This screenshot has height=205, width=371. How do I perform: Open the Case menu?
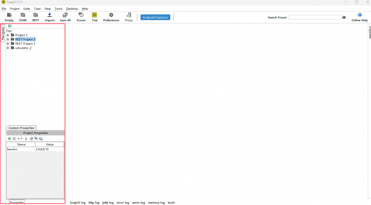37,9
